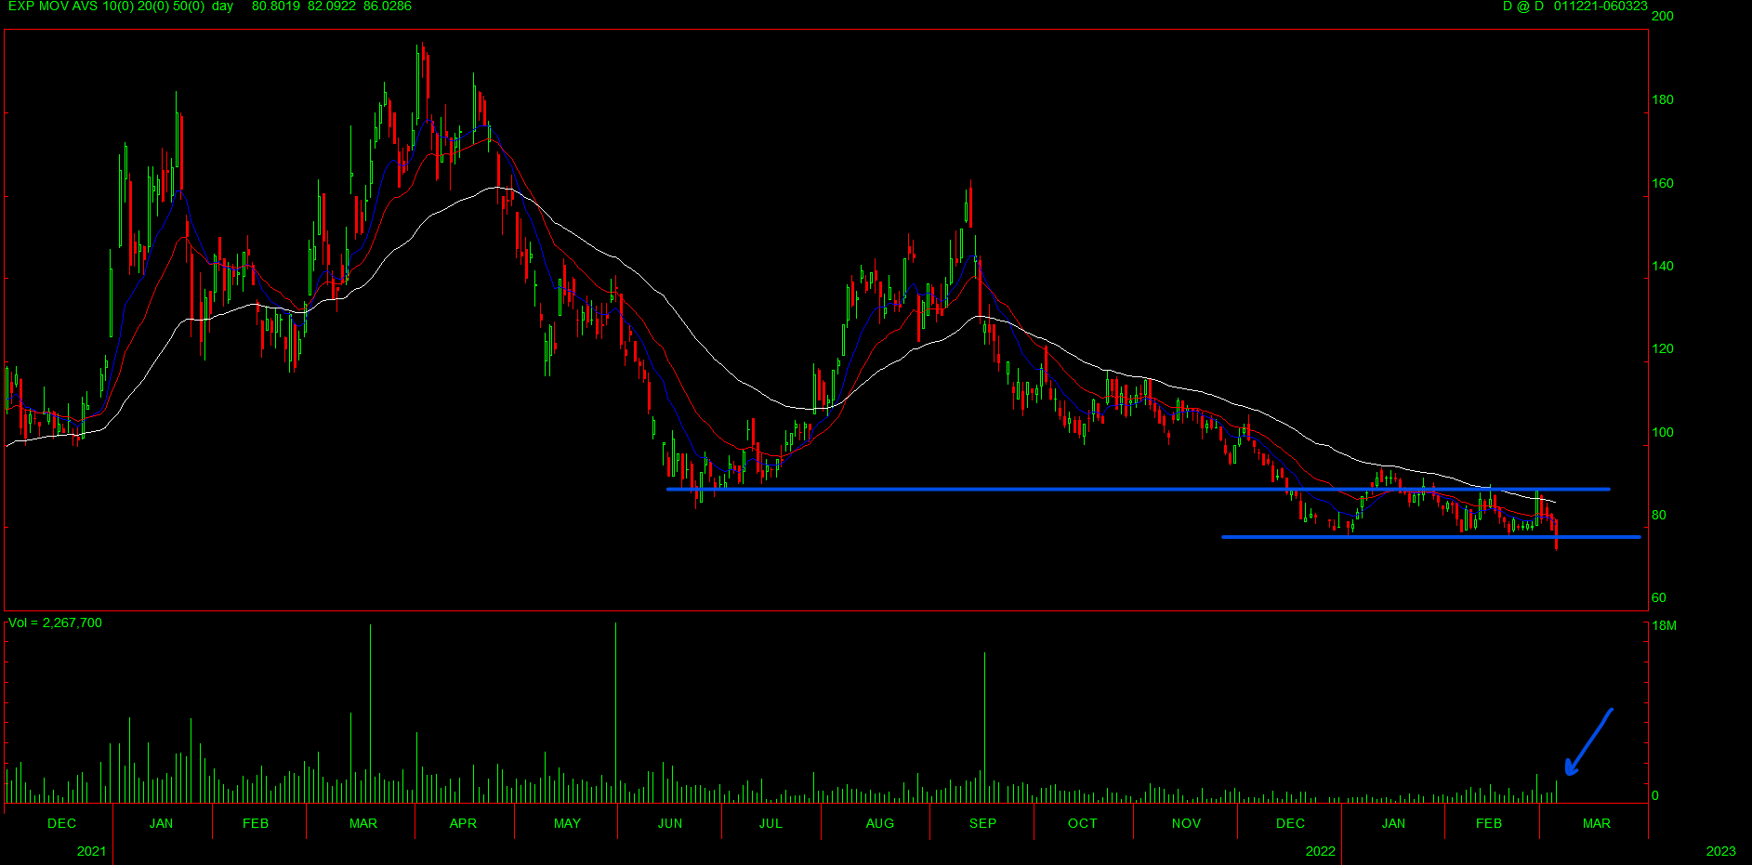The image size is (1752, 865).
Task: Click the JUL month label
Action: [x=771, y=823]
